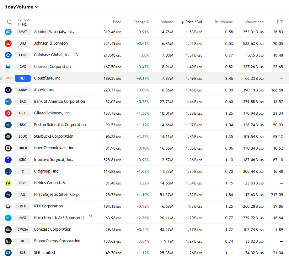Select the ABBV ticker badge

point(23,90)
